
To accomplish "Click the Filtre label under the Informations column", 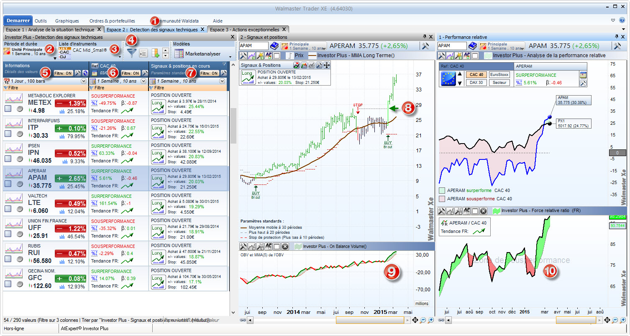I will (x=13, y=88).
